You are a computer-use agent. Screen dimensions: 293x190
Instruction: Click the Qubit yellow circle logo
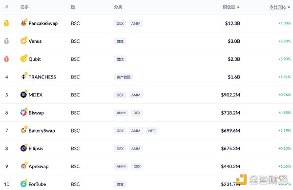pos(23,59)
